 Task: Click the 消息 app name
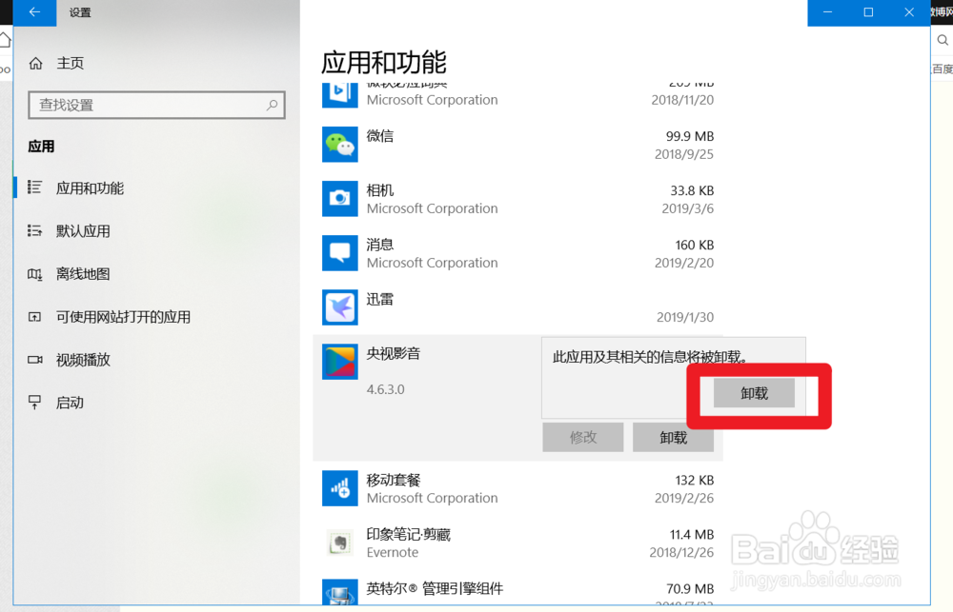tap(380, 245)
